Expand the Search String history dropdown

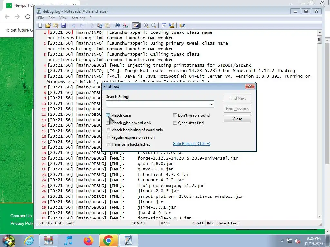(x=211, y=104)
